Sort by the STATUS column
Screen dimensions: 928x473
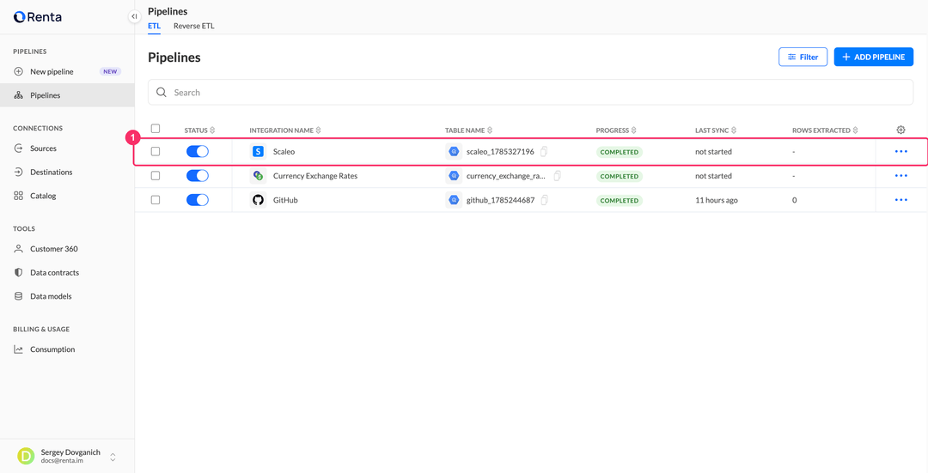(199, 130)
